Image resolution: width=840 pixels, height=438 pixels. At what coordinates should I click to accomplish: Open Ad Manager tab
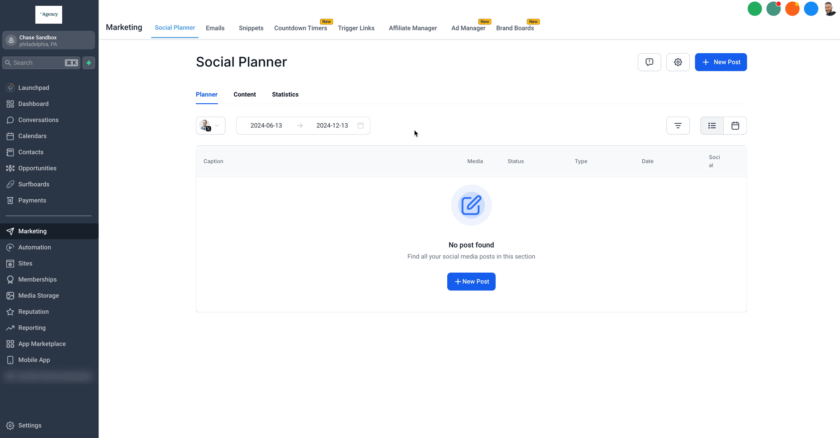pyautogui.click(x=468, y=28)
